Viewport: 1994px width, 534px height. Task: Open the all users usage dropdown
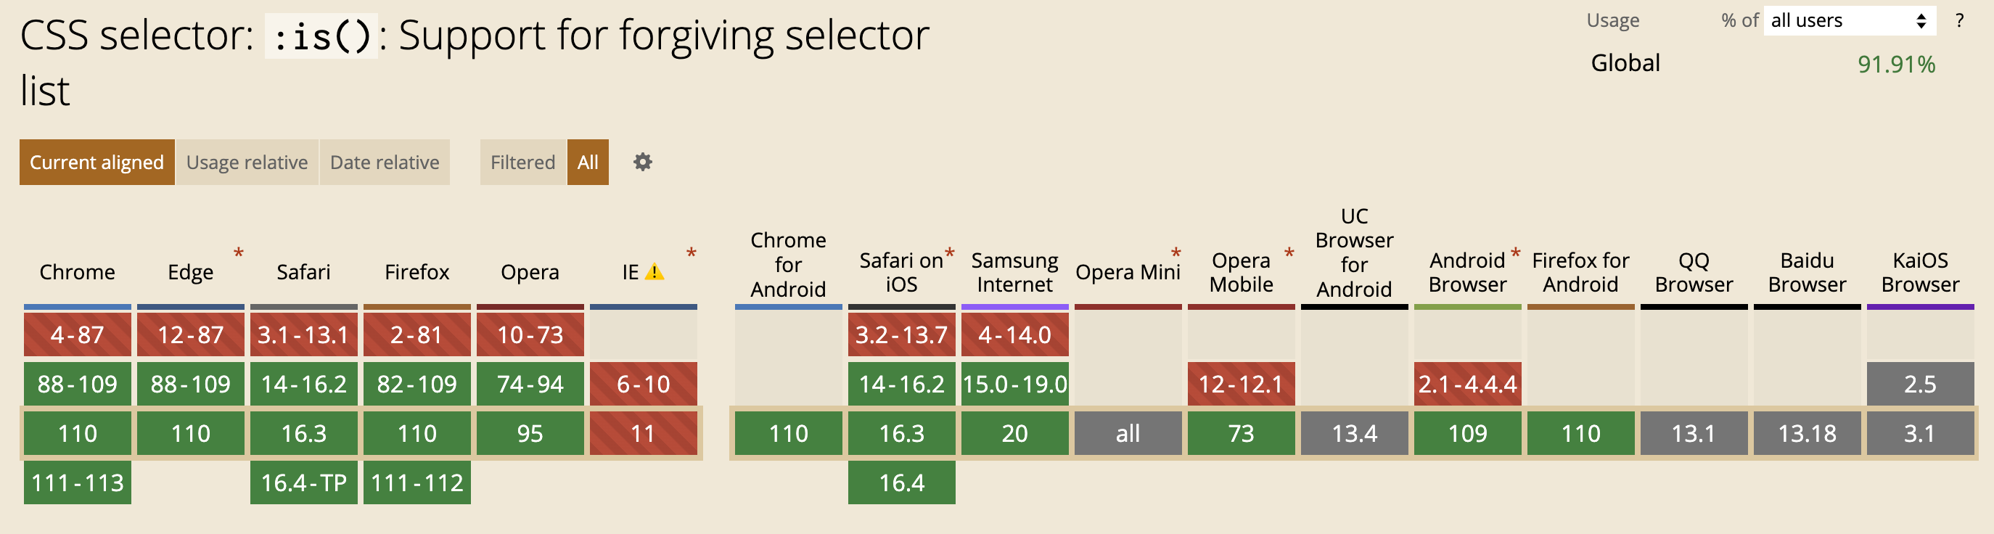(1848, 21)
